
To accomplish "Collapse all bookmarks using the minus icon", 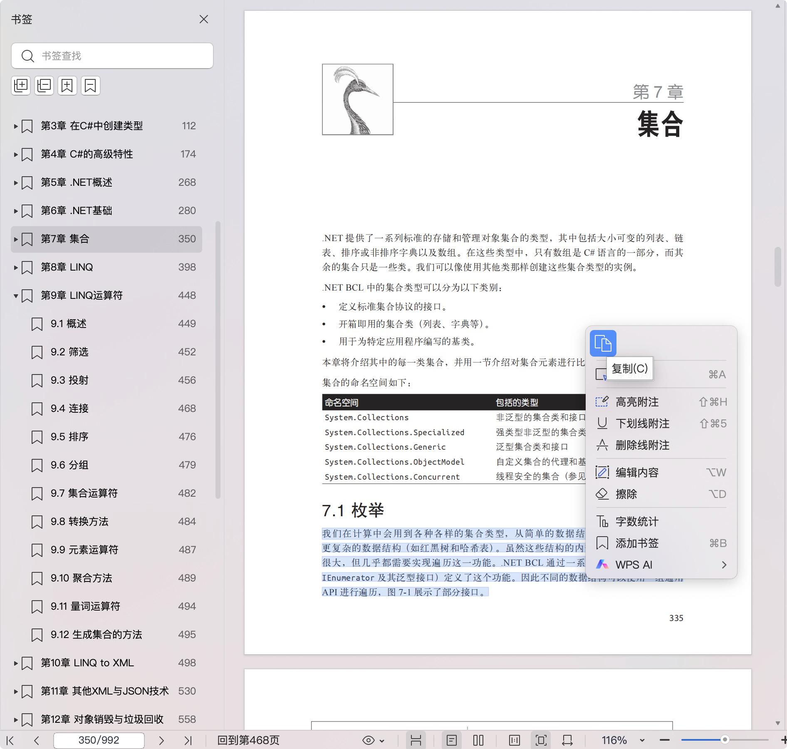I will tap(44, 86).
